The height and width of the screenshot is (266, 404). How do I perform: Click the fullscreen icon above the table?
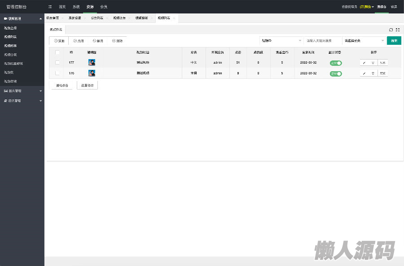pyautogui.click(x=398, y=30)
